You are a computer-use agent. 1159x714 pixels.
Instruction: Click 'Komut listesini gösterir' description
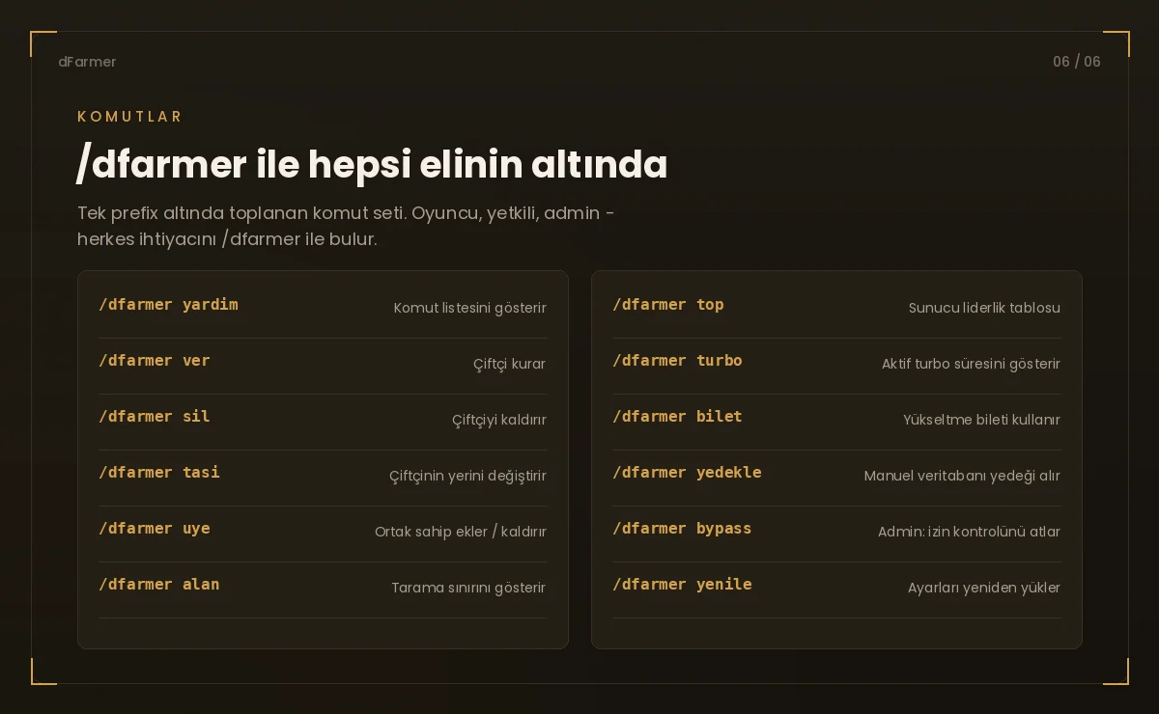coord(470,308)
